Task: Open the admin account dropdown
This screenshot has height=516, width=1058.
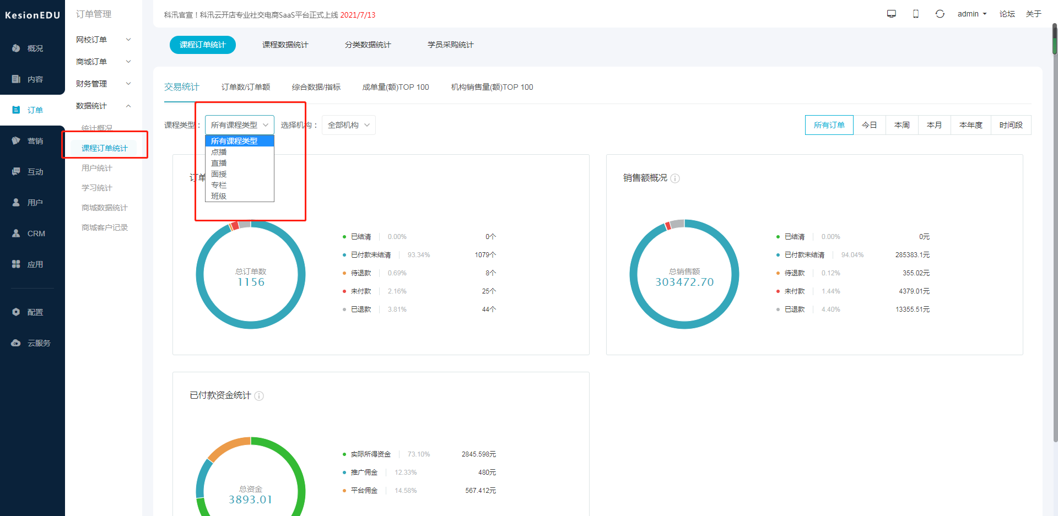Action: (x=972, y=14)
